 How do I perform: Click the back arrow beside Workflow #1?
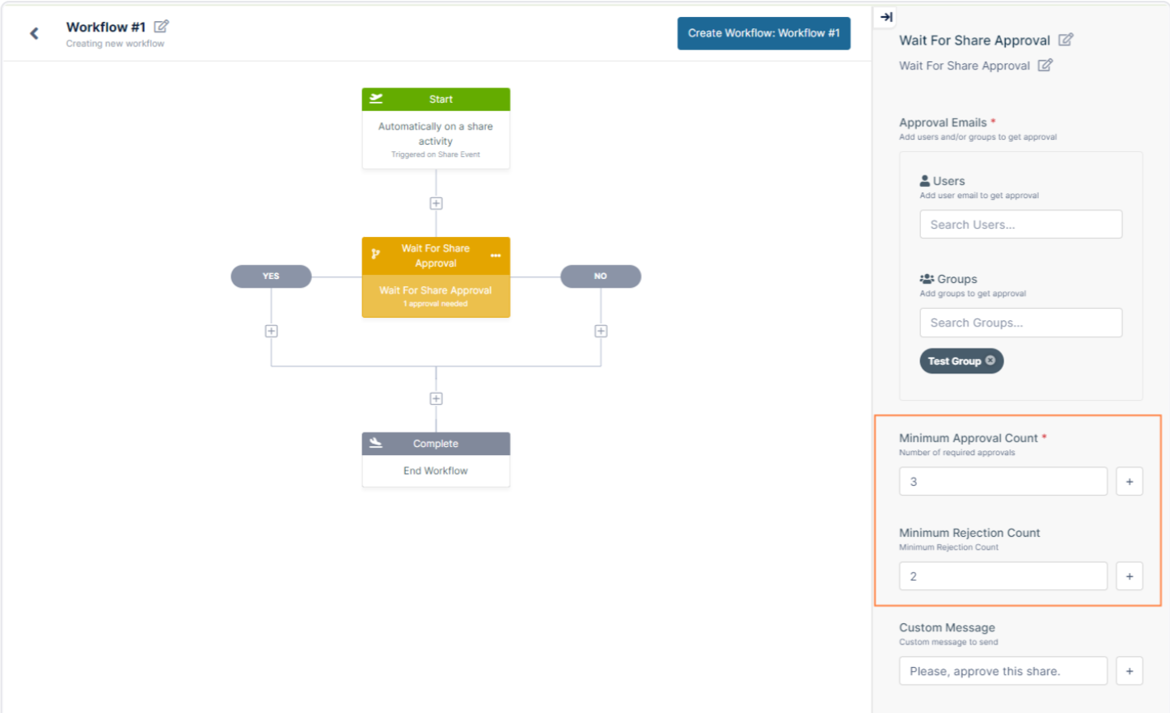click(x=34, y=33)
